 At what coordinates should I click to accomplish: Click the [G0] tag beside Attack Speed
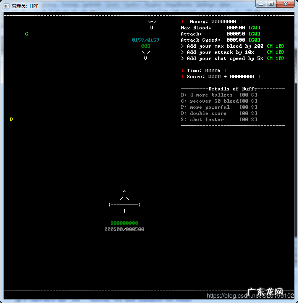[254, 40]
